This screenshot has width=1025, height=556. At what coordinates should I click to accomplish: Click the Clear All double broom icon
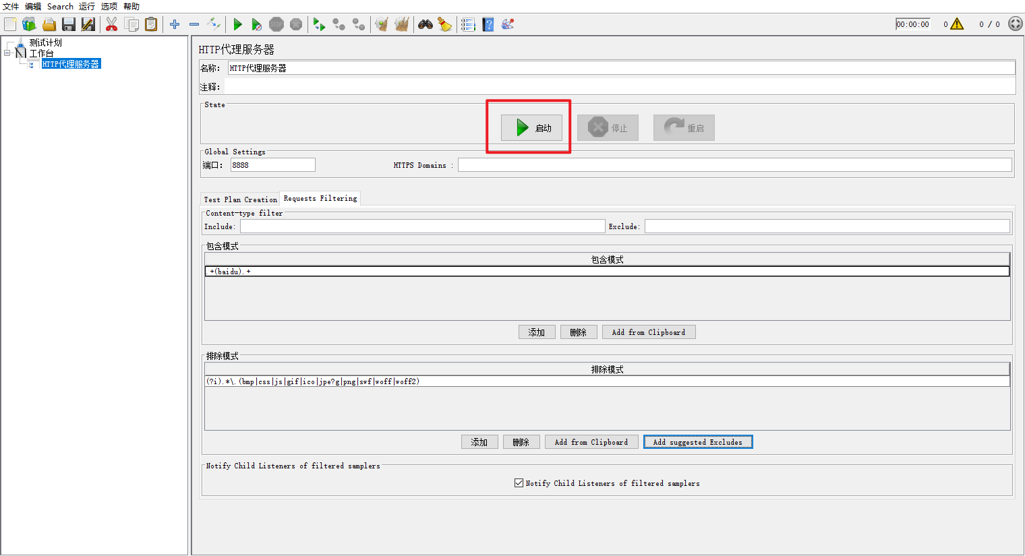(x=402, y=24)
